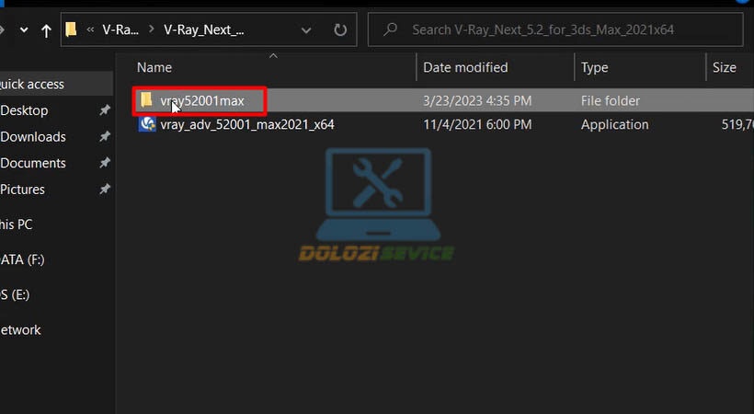Click the search box for V-Ray_Next_5.2
Screen dimensions: 754x414
555,29
